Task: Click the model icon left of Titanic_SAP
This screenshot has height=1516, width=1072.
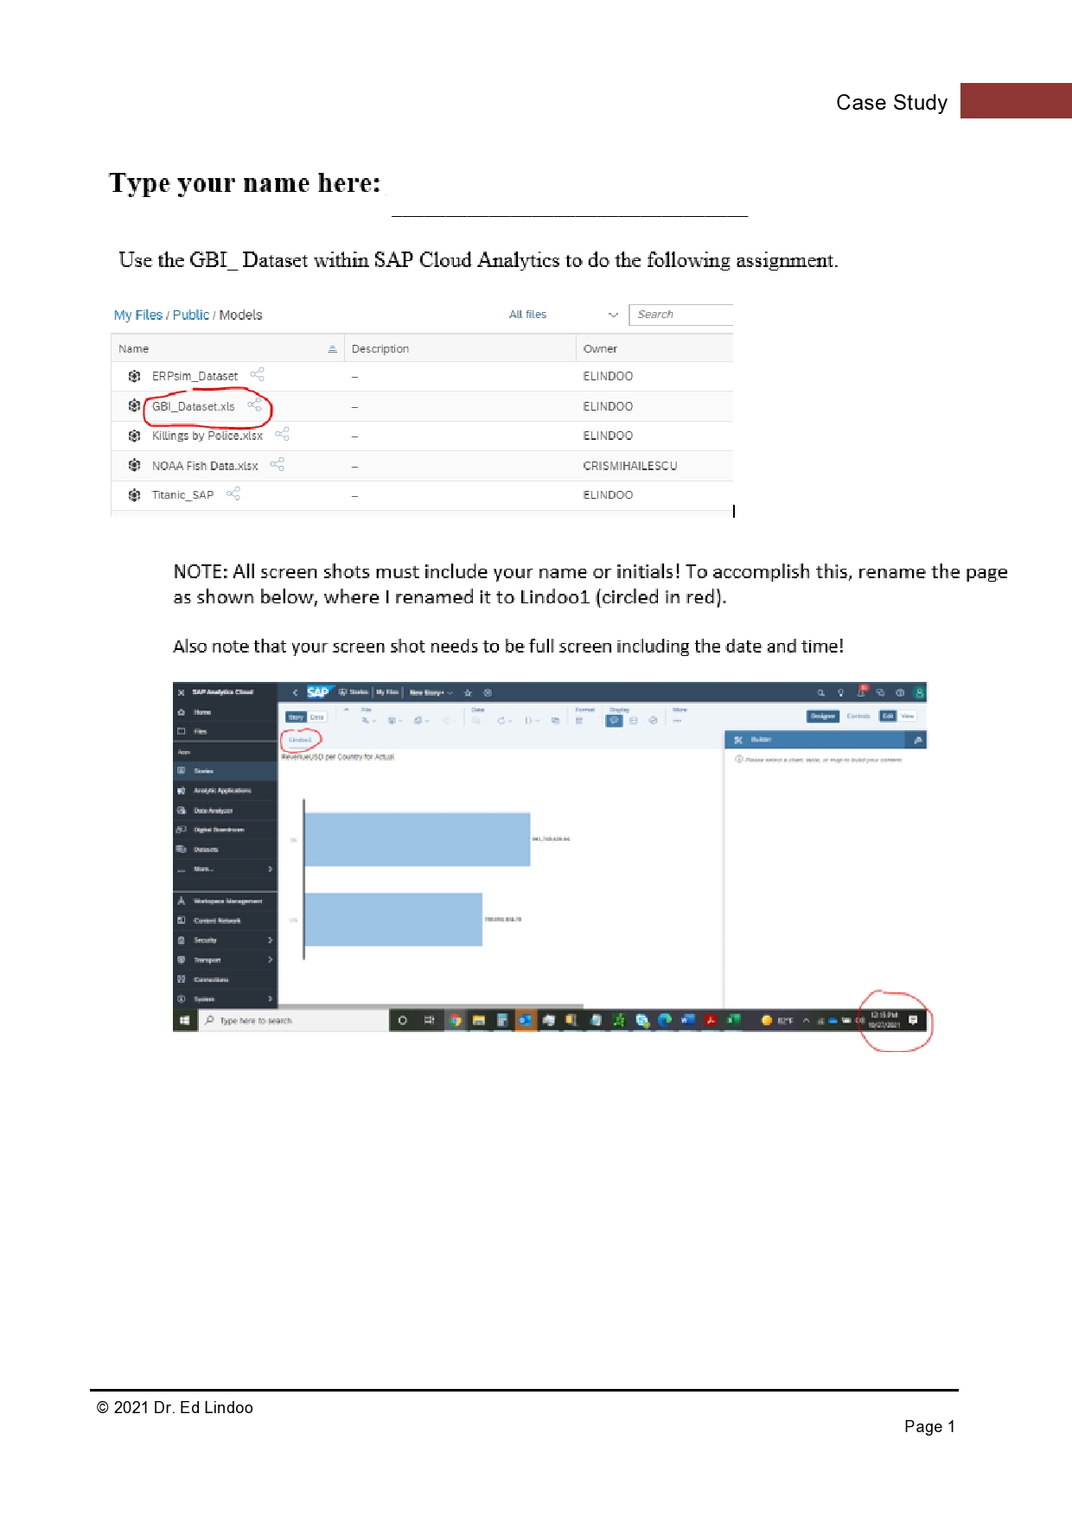Action: [x=134, y=495]
